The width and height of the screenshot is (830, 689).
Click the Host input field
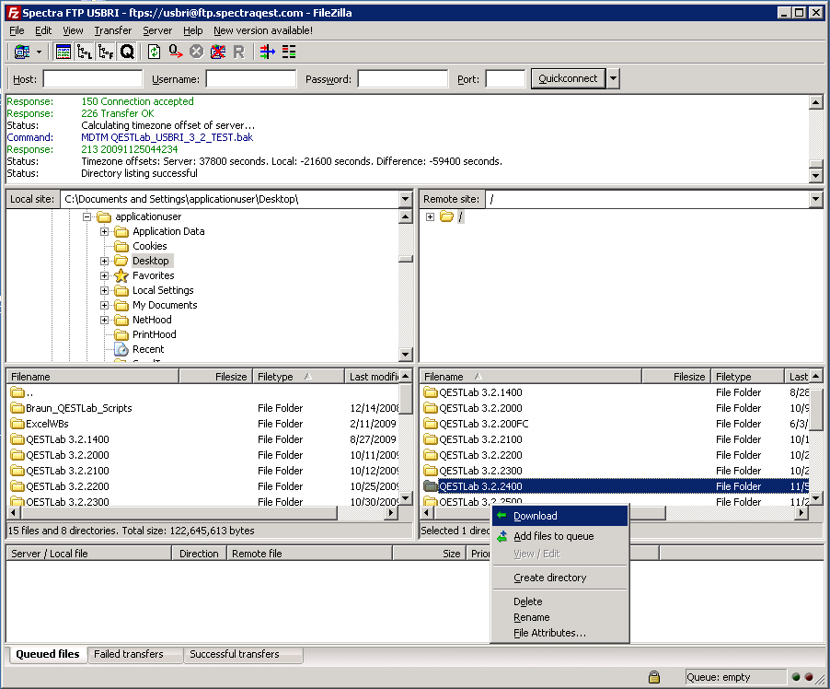tap(92, 79)
